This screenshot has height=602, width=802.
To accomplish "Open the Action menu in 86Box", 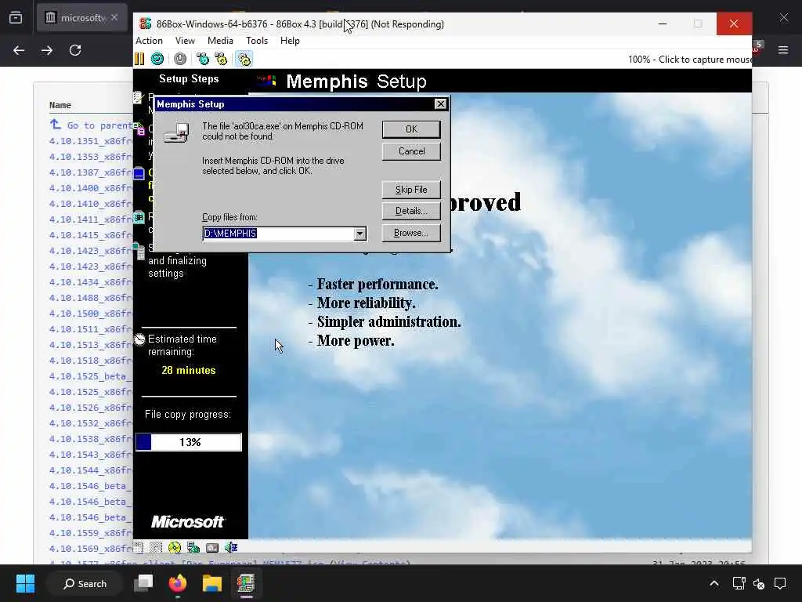I will point(149,41).
